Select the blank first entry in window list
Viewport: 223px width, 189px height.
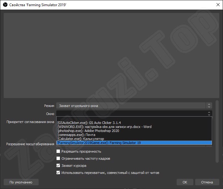pos(134,119)
